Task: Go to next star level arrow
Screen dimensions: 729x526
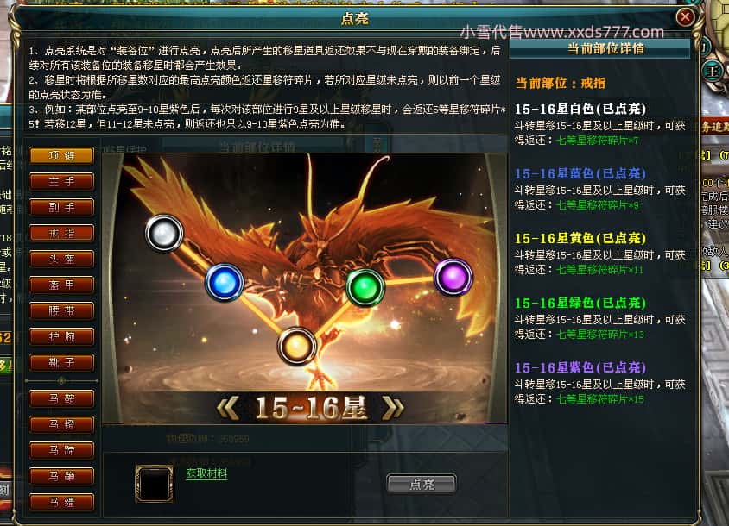Action: coord(393,409)
